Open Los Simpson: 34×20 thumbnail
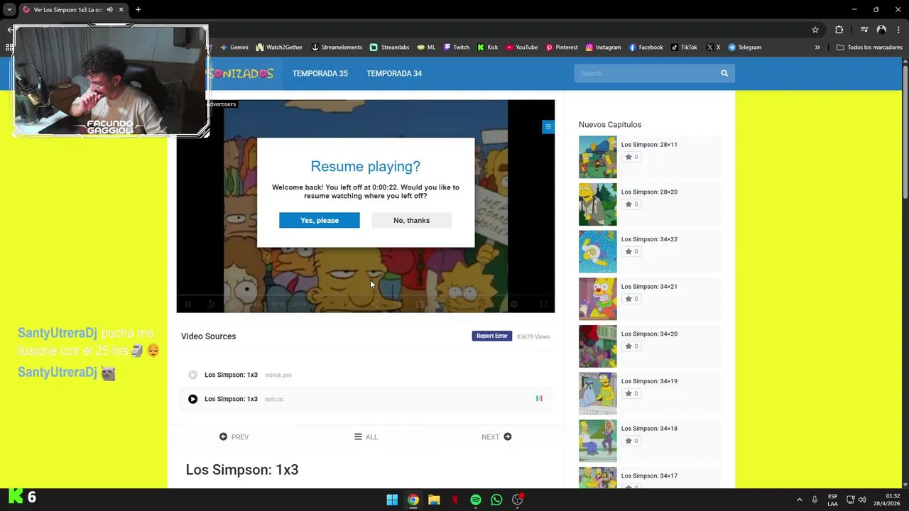This screenshot has height=511, width=909. click(x=598, y=346)
